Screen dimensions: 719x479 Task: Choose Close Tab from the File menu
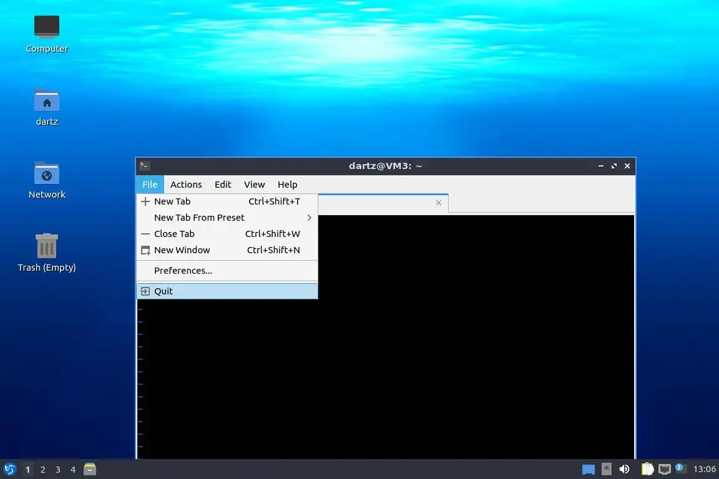coord(227,234)
